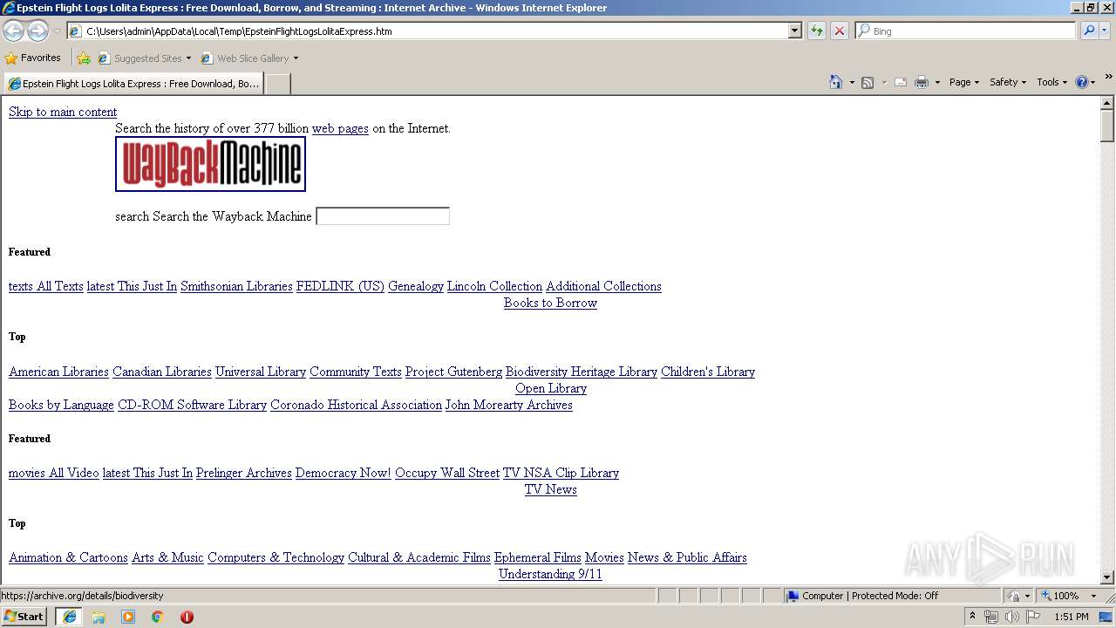This screenshot has height=628, width=1116.
Task: Open Internet Explorer from taskbar
Action: point(70,617)
